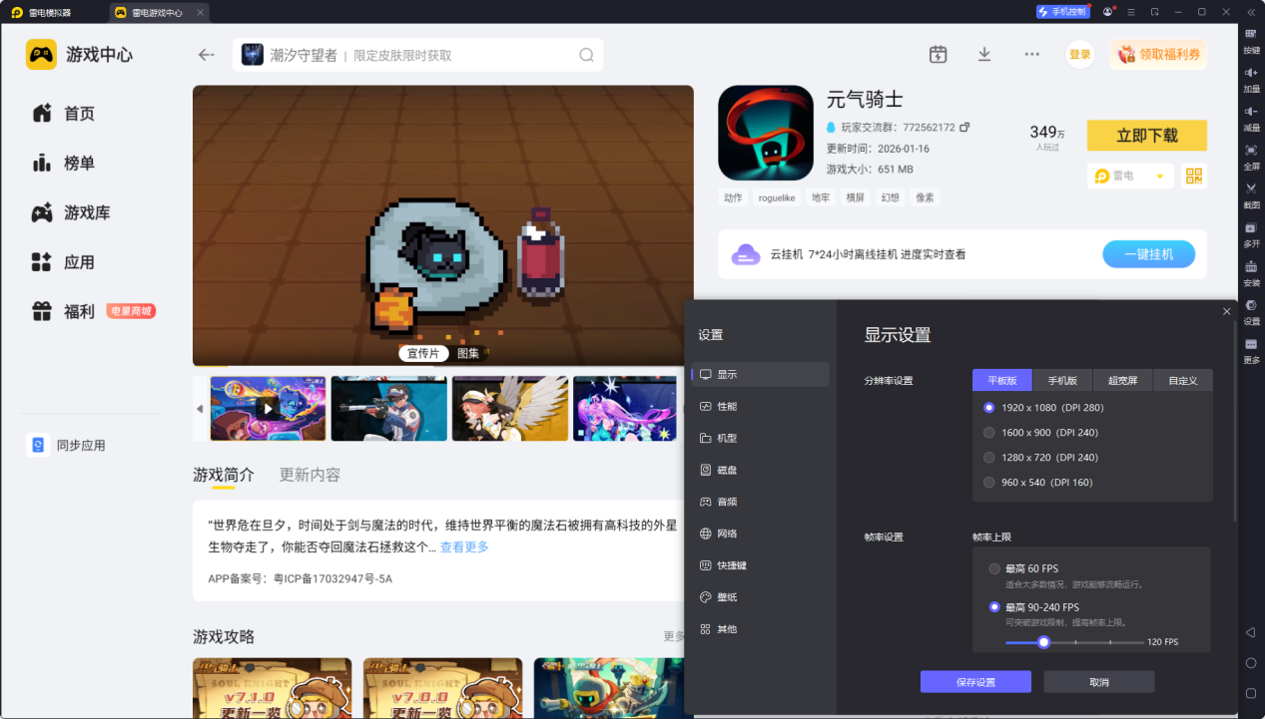The width and height of the screenshot is (1265, 719).
Task: Close the settings dialog
Action: [1227, 312]
